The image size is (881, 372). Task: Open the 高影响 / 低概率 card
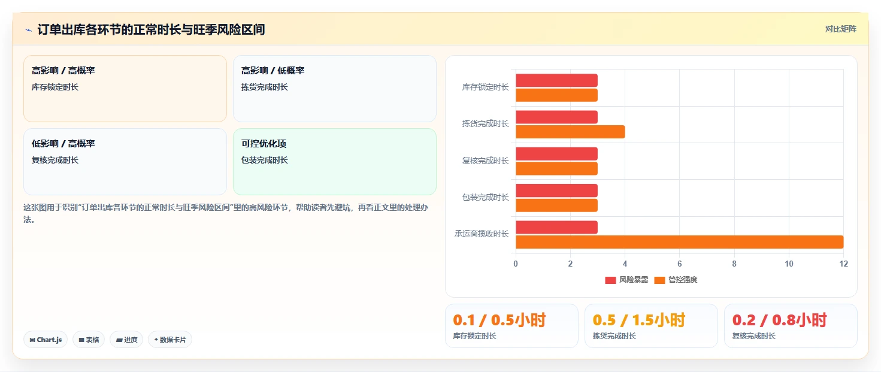pos(335,89)
